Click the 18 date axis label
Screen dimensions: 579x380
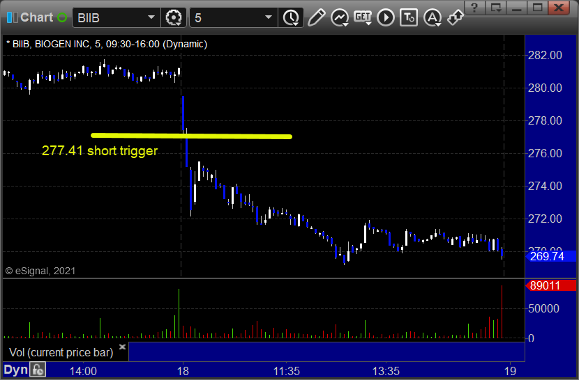click(183, 371)
